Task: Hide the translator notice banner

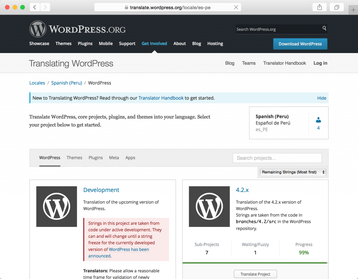Action: (x=322, y=98)
